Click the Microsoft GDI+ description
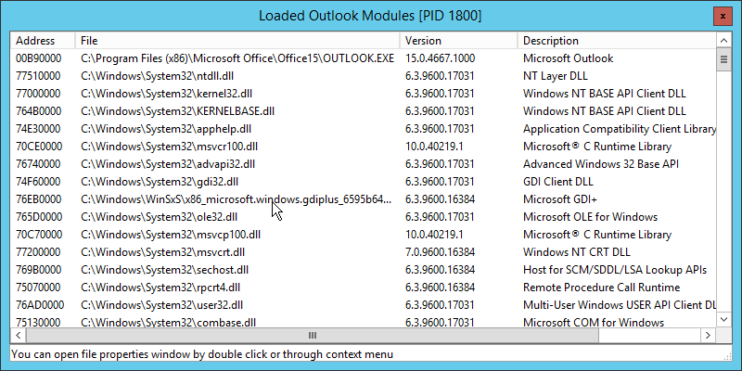The height and width of the screenshot is (371, 742). point(560,199)
